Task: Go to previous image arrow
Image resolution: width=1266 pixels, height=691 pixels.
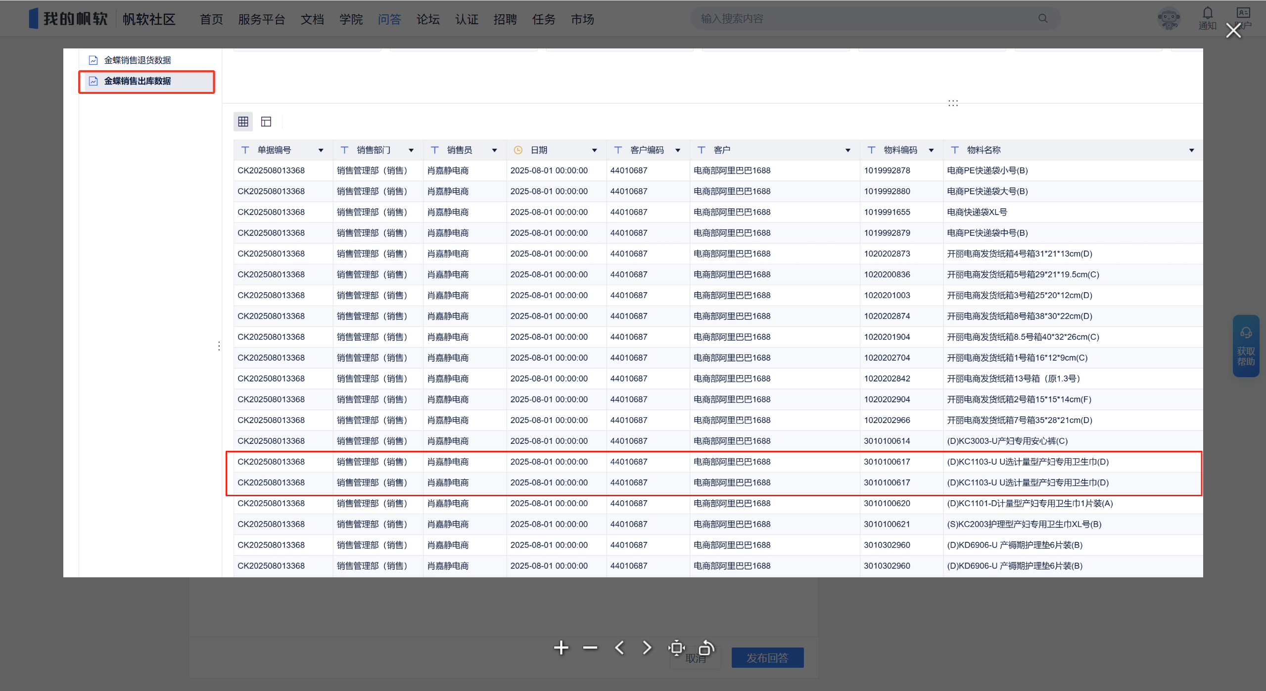Action: (x=619, y=648)
